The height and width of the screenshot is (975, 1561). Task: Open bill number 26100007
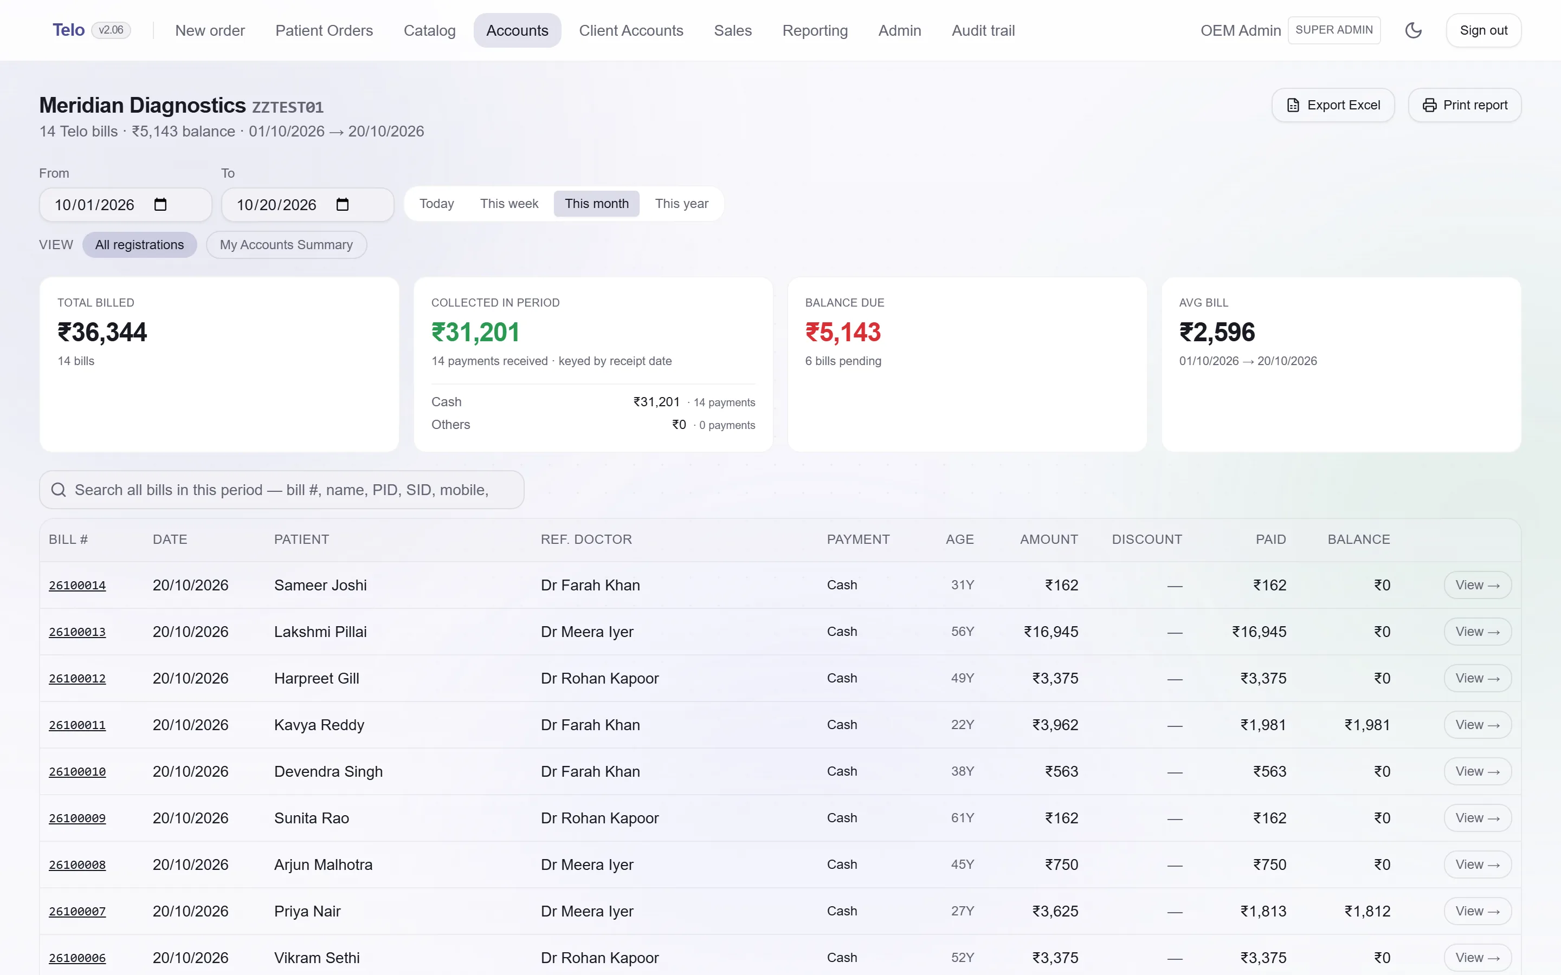pyautogui.click(x=78, y=912)
